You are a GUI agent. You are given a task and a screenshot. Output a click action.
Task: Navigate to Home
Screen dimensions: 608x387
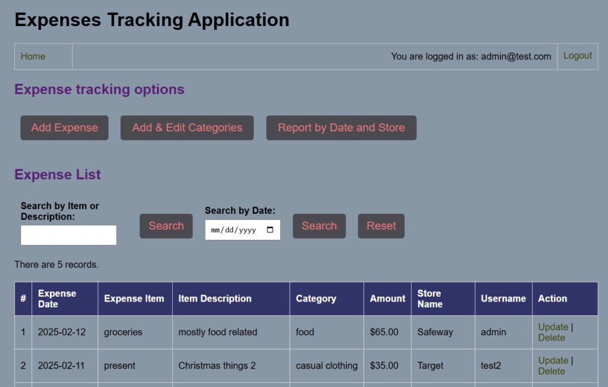point(33,56)
